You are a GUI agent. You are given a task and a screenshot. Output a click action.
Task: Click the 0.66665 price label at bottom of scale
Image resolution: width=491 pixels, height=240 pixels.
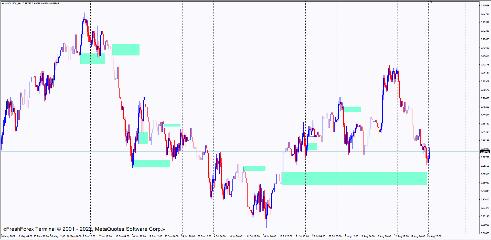point(485,233)
